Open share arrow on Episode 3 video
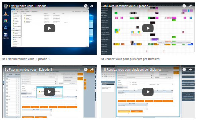The width and height of the screenshot is (197, 120). [92, 69]
